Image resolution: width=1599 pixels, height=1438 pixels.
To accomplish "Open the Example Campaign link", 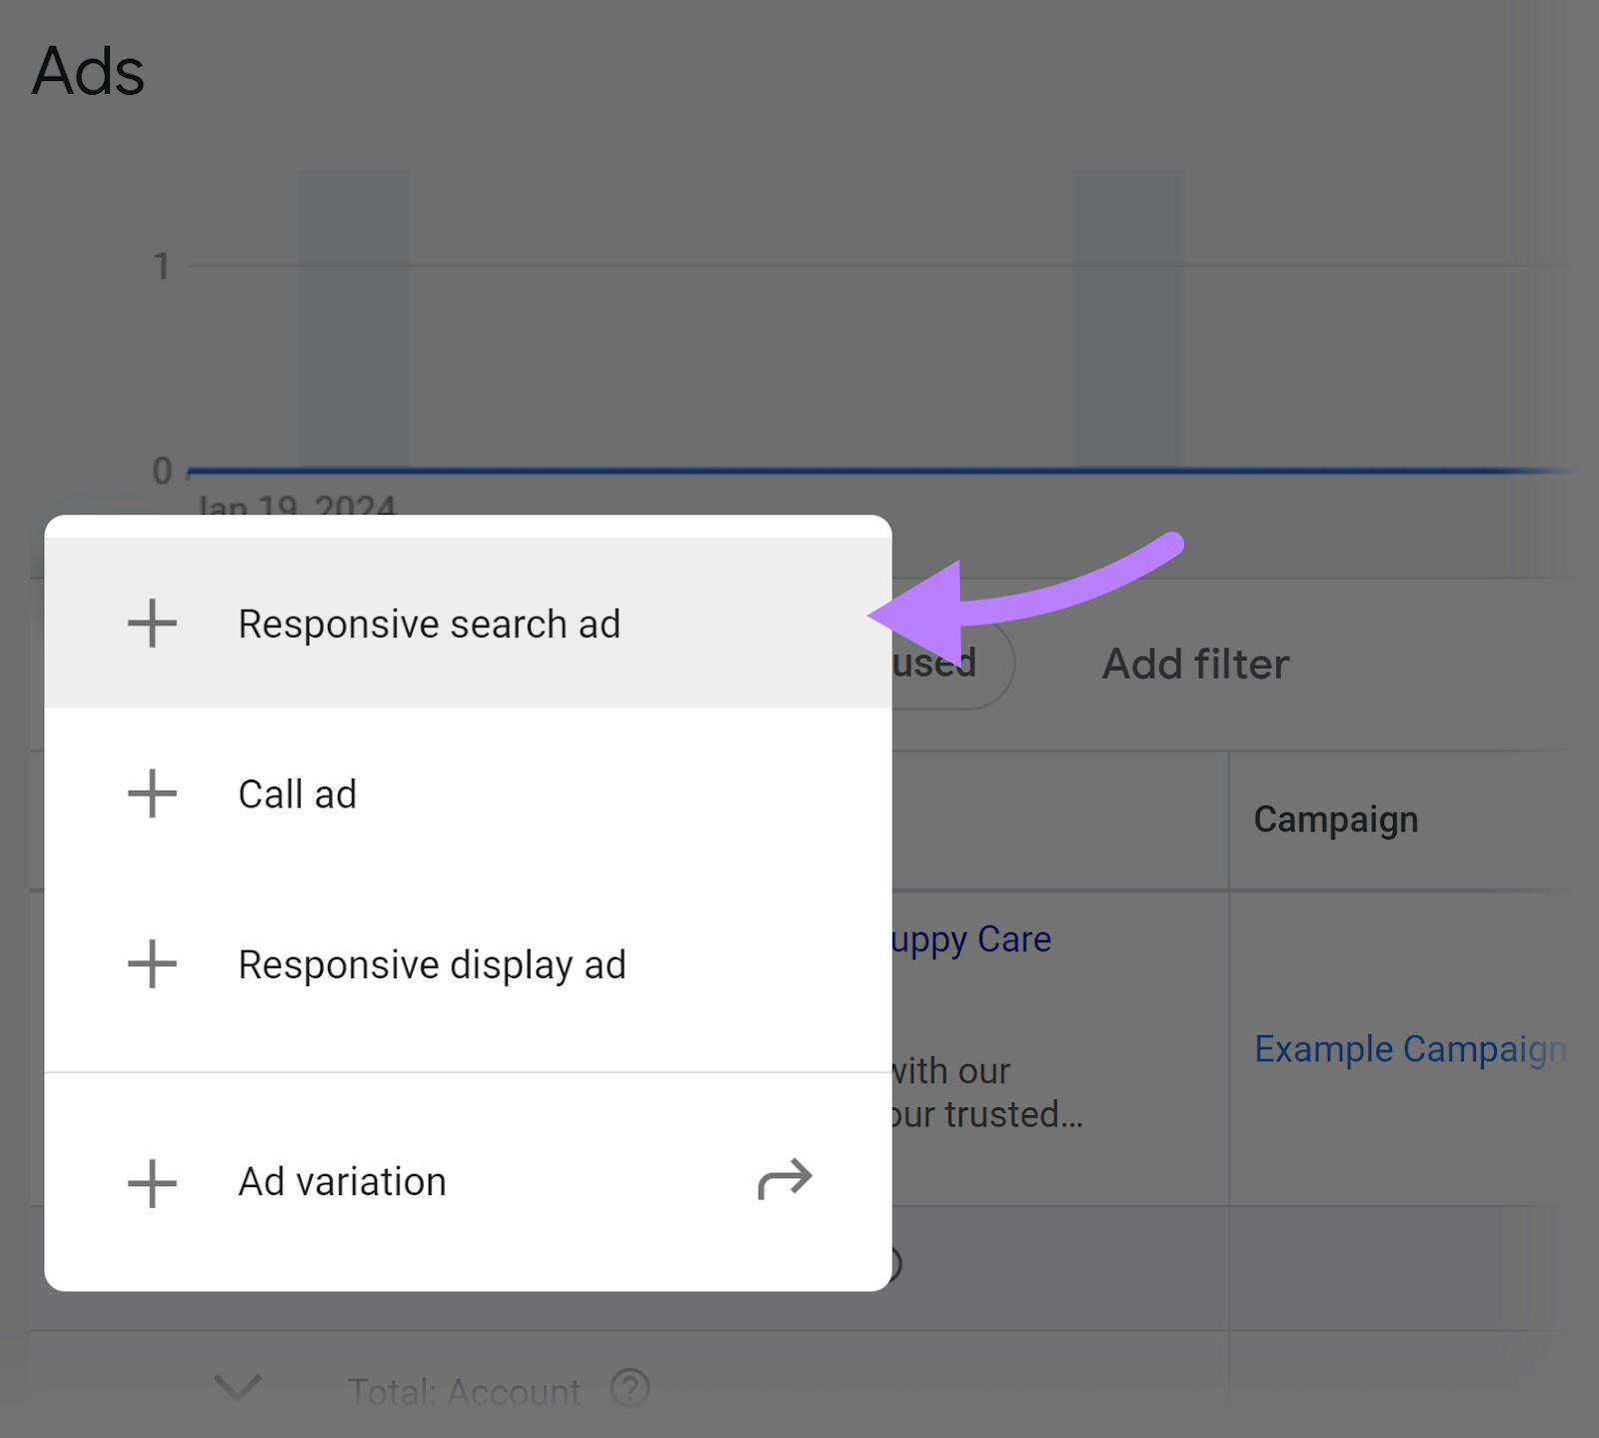I will (x=1409, y=1048).
